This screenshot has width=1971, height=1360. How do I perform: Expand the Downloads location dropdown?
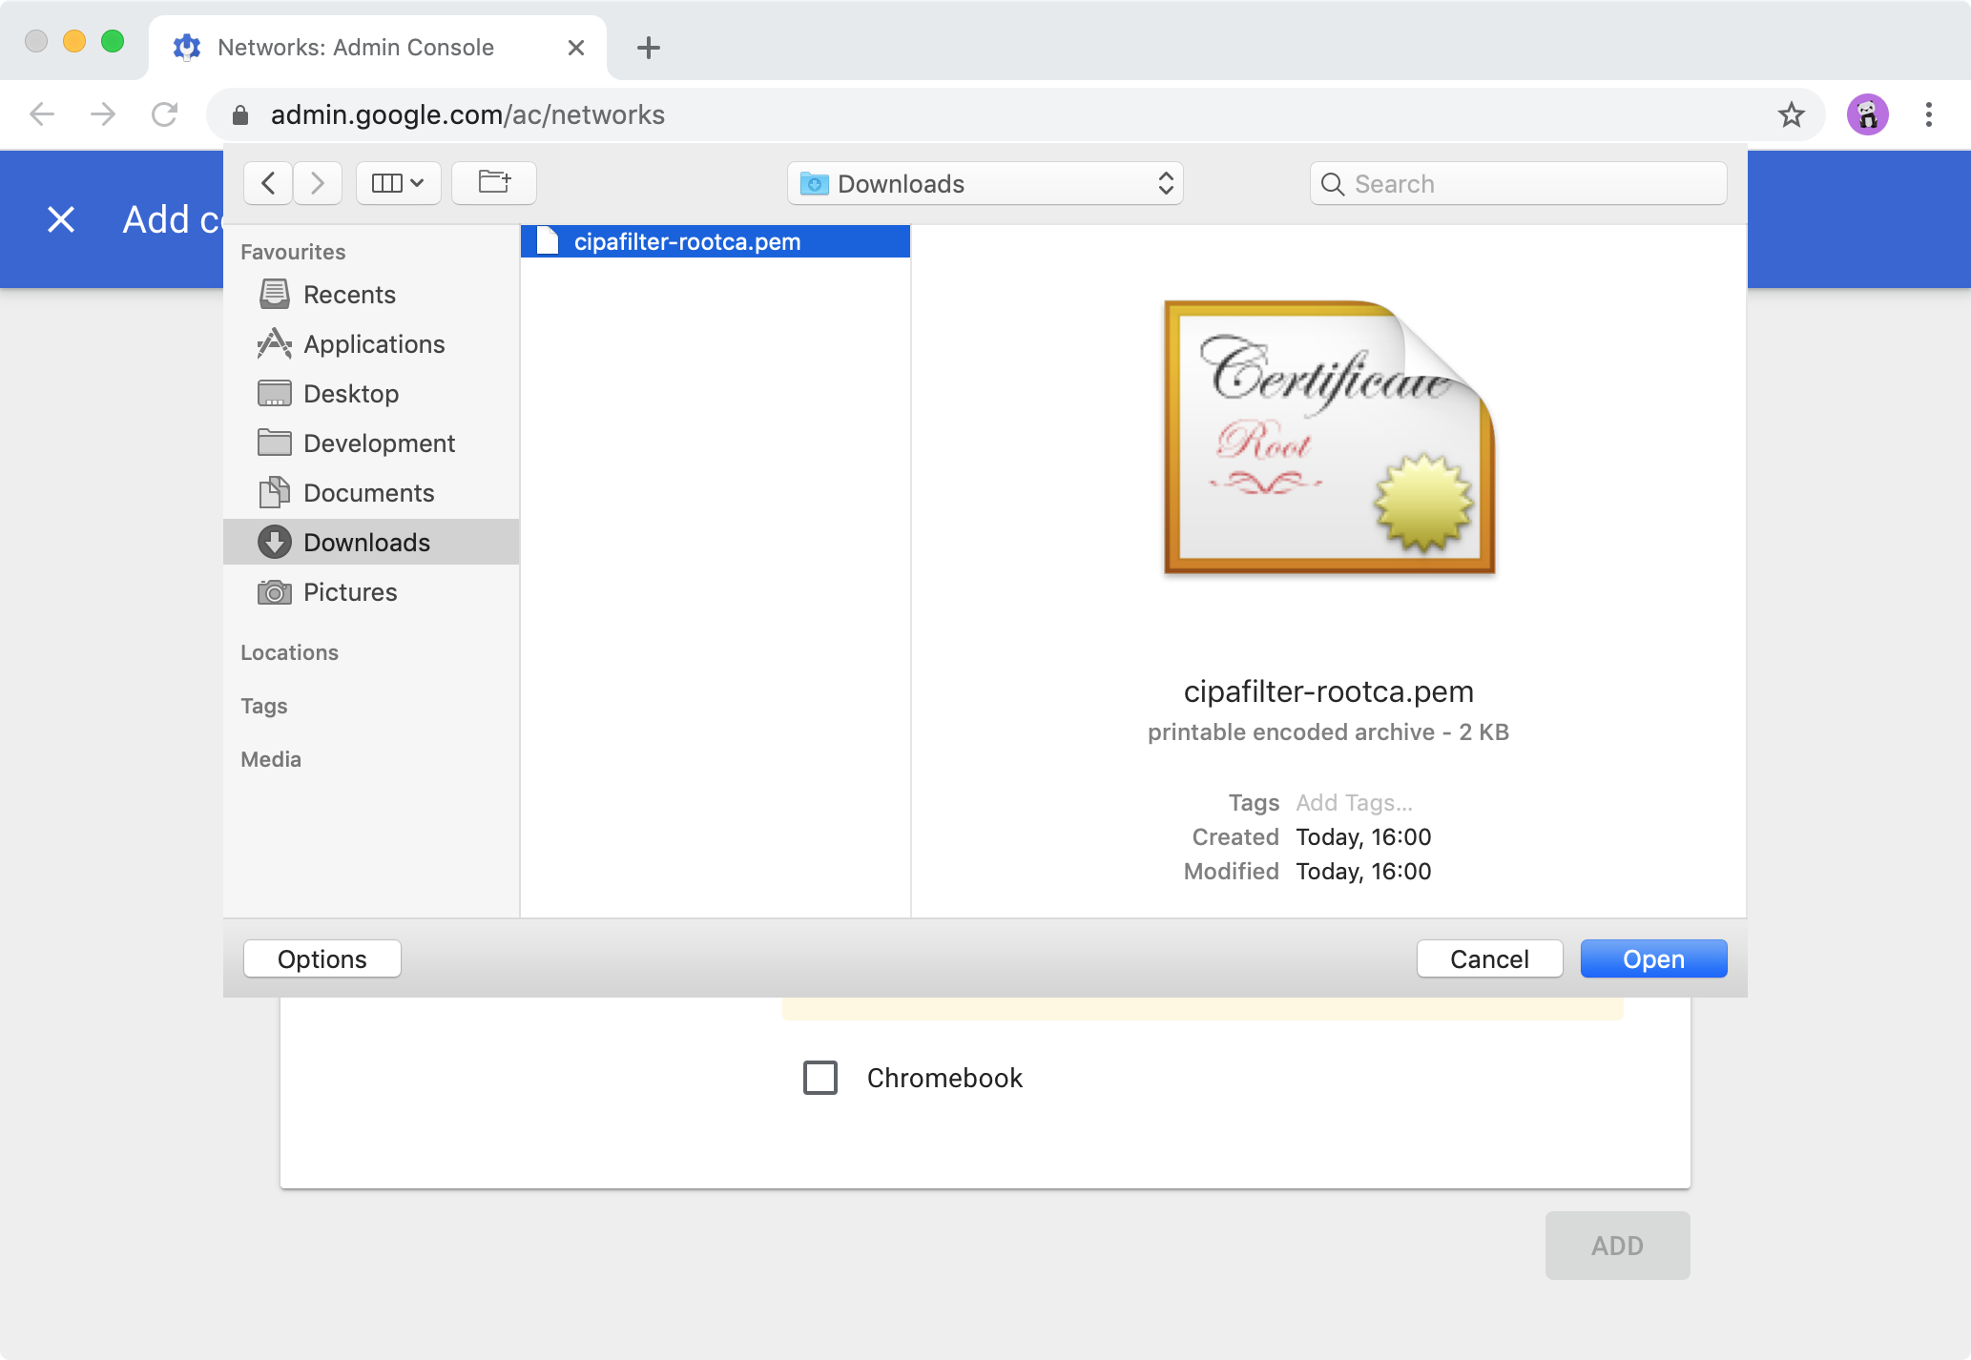pos(985,183)
